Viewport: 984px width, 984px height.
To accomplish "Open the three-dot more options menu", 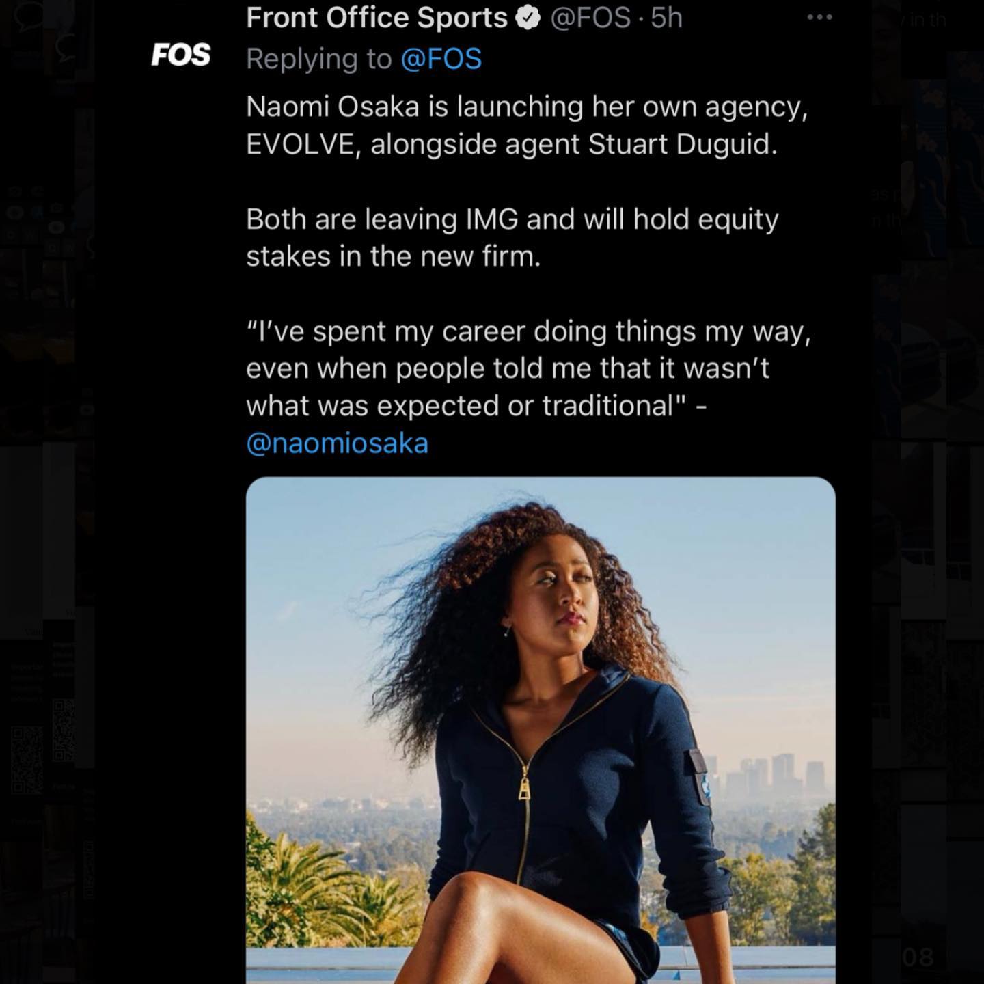I will [819, 18].
